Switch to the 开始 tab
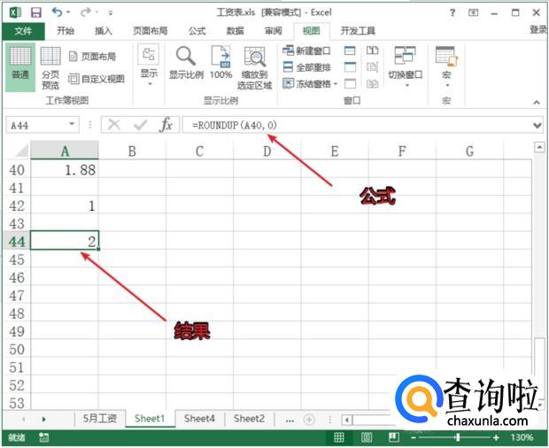The width and height of the screenshot is (549, 448). pyautogui.click(x=66, y=31)
